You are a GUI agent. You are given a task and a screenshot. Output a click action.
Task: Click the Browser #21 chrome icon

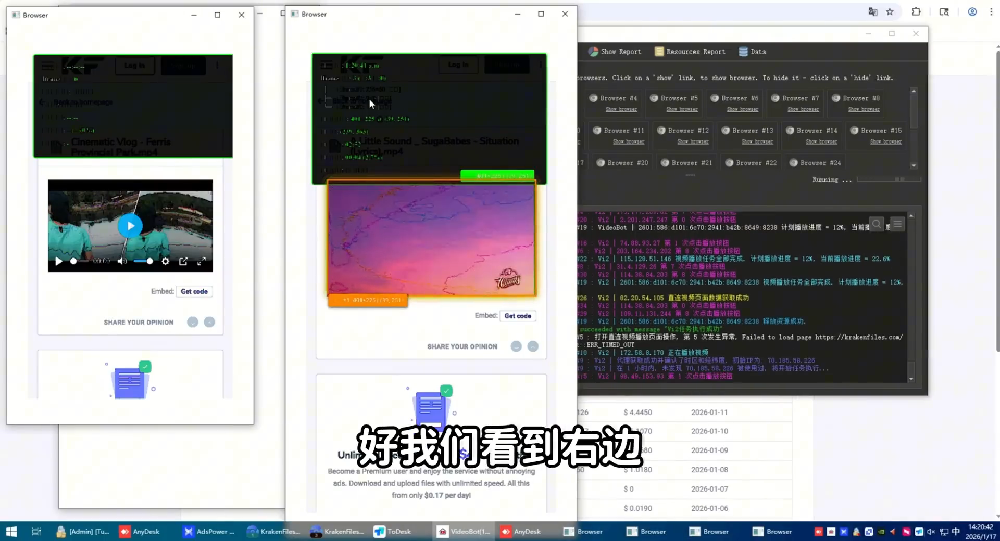click(665, 163)
